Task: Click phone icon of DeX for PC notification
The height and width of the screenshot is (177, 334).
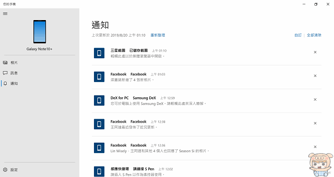Action: [99, 100]
